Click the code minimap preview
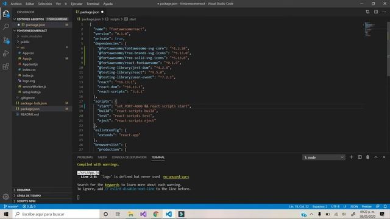This screenshot has height=219, width=390. (370, 29)
